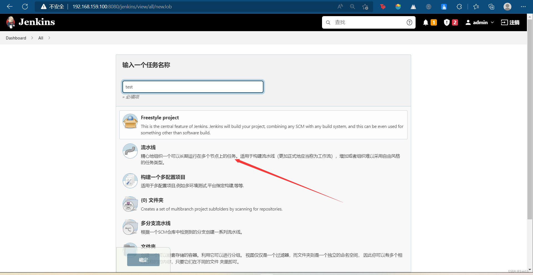This screenshot has width=533, height=275.
Task: Confirm creation with the 确定 button
Action: [143, 260]
